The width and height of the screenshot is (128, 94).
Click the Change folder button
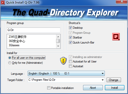pyautogui.click(x=114, y=80)
